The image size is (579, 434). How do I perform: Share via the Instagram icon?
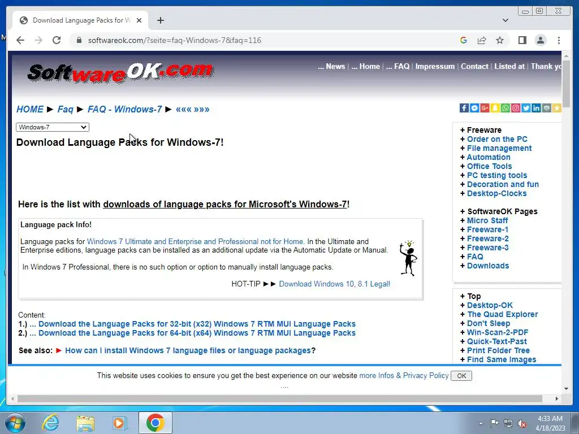click(x=516, y=108)
